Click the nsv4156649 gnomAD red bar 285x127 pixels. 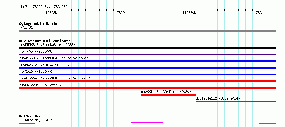pos(147,81)
